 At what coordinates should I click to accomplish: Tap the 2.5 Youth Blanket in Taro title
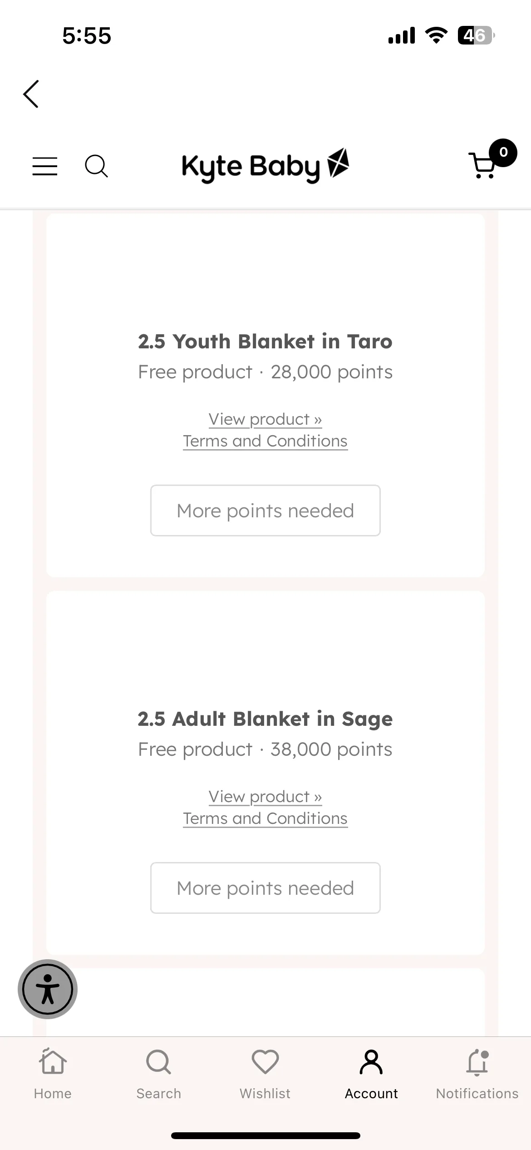tap(265, 342)
